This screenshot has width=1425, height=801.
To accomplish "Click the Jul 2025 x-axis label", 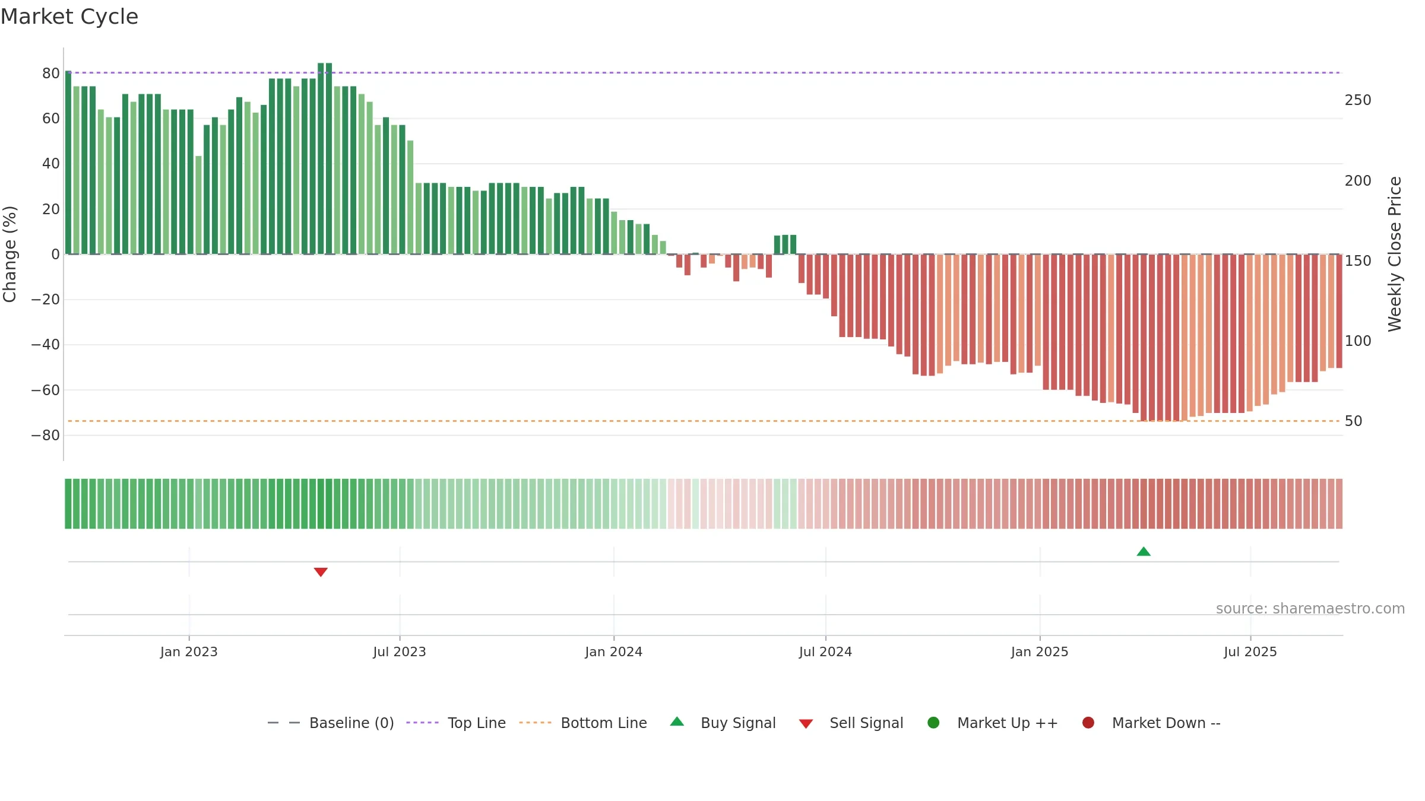I will pyautogui.click(x=1250, y=652).
